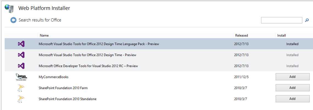Select the MyCommerceBooks name text
The image size is (313, 110).
coord(54,77)
